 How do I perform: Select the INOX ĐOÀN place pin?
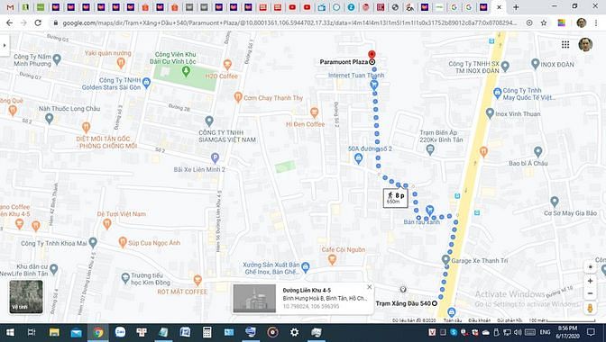pyautogui.click(x=535, y=64)
